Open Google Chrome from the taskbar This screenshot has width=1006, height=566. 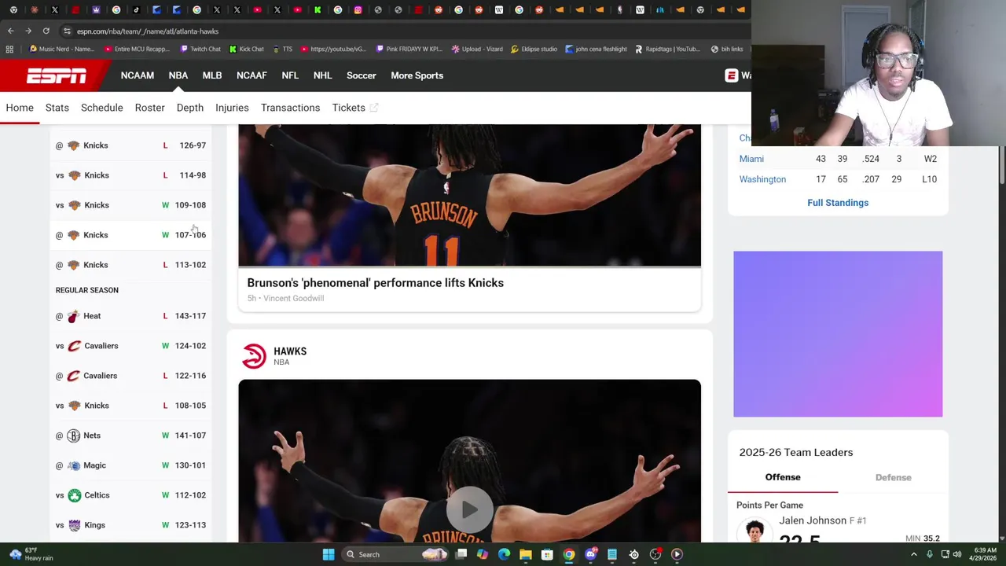click(x=569, y=554)
